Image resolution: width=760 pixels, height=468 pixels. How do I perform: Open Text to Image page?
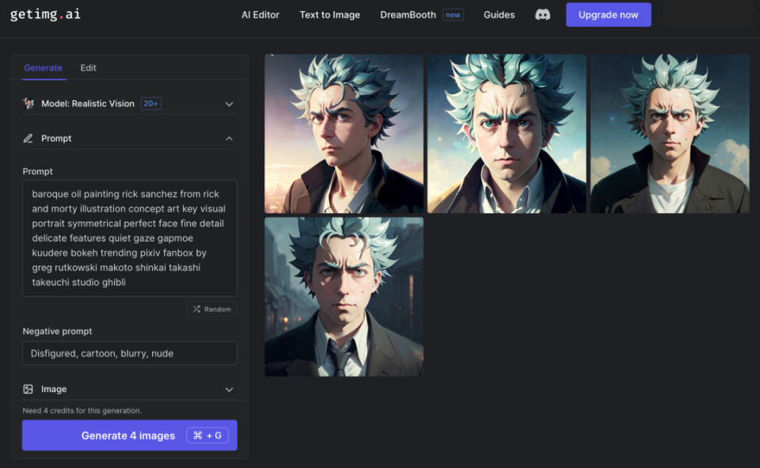[x=329, y=15]
